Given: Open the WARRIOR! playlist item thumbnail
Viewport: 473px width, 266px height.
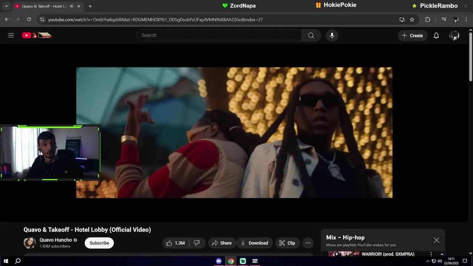Looking at the screenshot, I should [x=344, y=254].
